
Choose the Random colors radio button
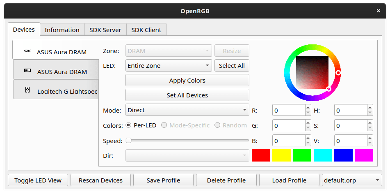click(217, 125)
